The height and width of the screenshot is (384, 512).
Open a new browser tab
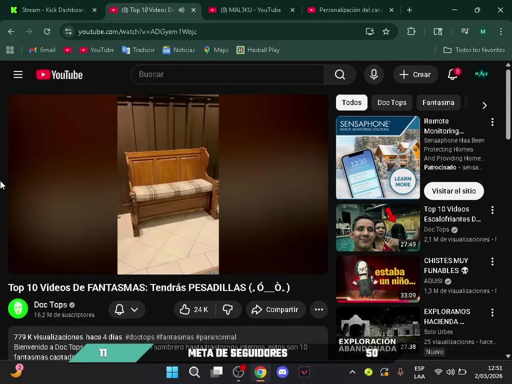point(410,10)
